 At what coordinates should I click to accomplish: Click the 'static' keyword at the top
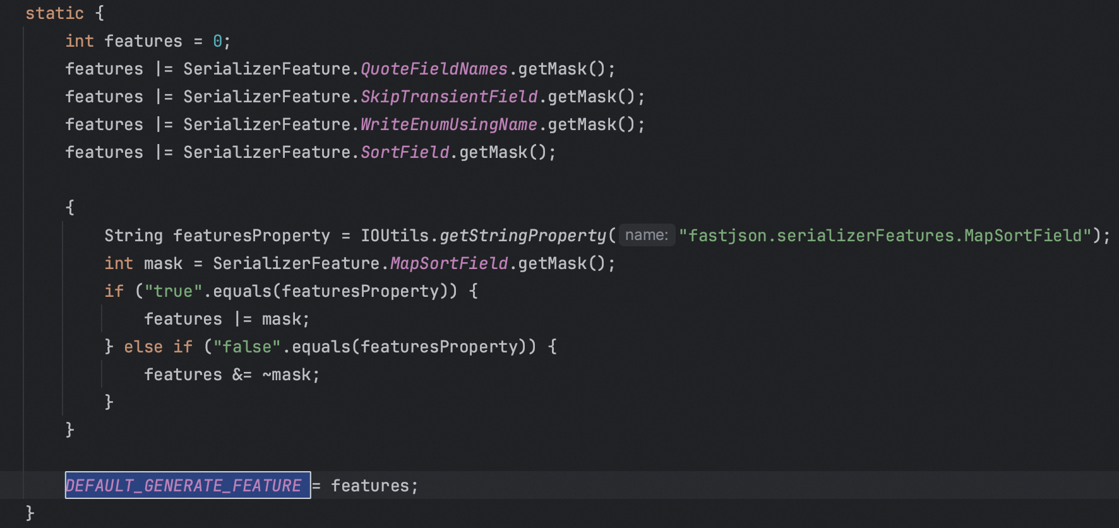click(x=54, y=13)
